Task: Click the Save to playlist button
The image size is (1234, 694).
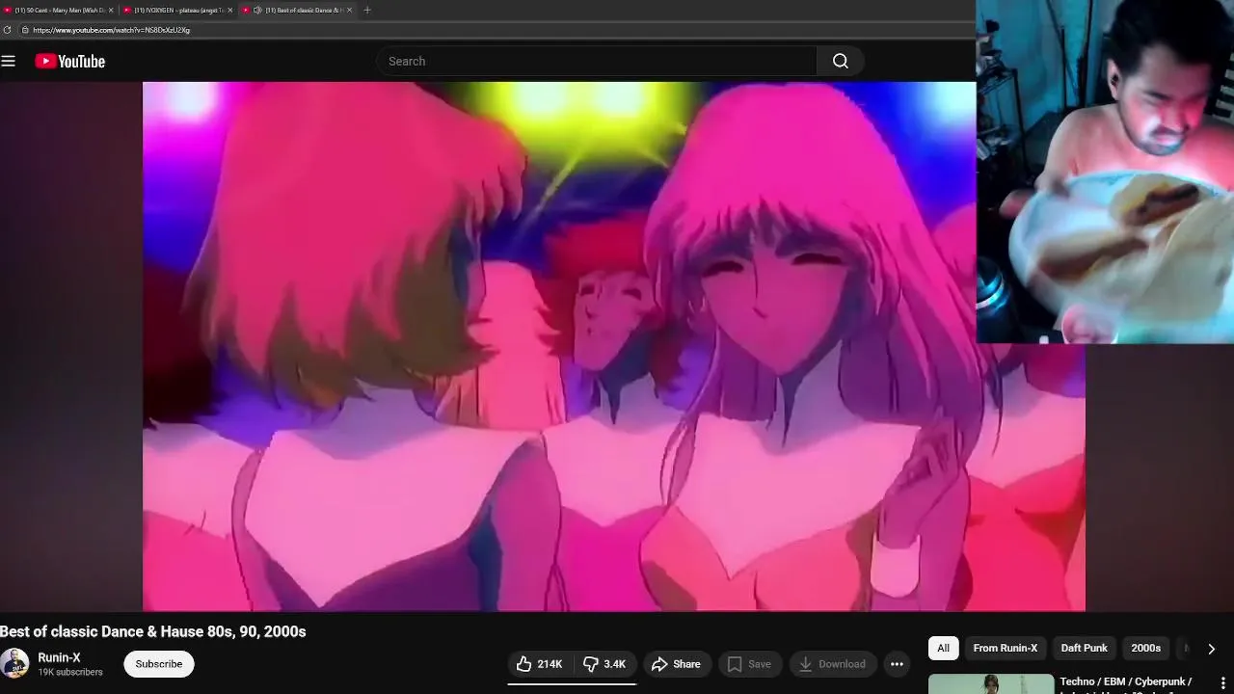Action: point(749,664)
